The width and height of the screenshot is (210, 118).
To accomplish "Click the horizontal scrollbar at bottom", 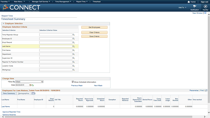I will (x=98, y=117).
